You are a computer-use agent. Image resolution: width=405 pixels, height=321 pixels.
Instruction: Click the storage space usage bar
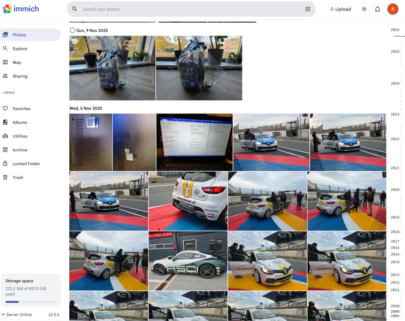31,302
